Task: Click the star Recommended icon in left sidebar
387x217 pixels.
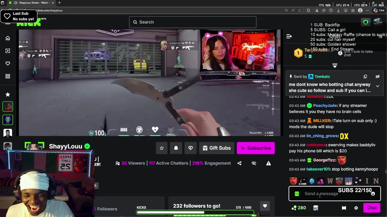Action: point(8,94)
